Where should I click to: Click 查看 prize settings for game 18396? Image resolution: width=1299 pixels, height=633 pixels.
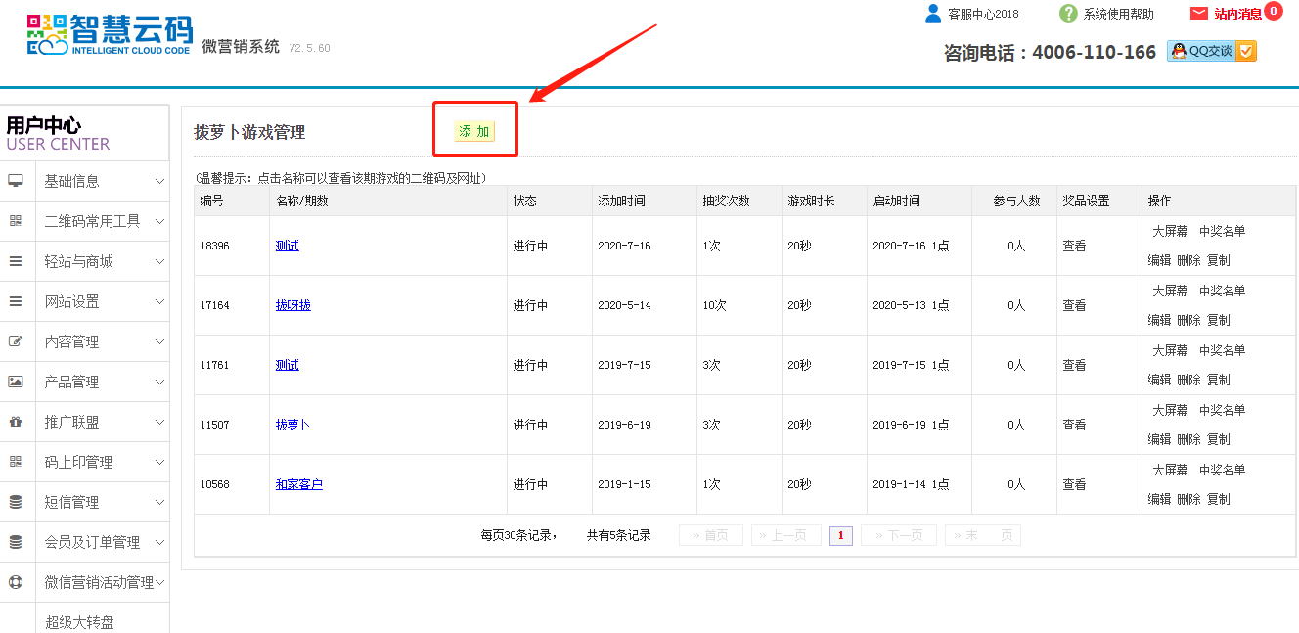click(1074, 246)
